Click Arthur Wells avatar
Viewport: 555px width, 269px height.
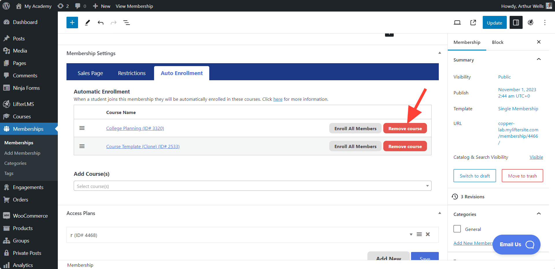(x=549, y=6)
